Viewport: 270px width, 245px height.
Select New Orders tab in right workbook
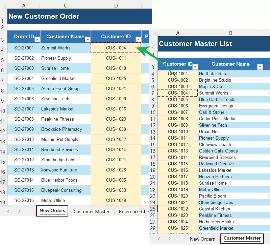(x=202, y=239)
